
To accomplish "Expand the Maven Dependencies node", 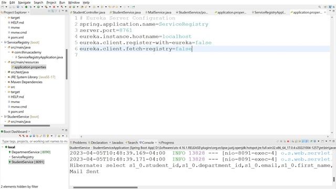I will (6, 82).
